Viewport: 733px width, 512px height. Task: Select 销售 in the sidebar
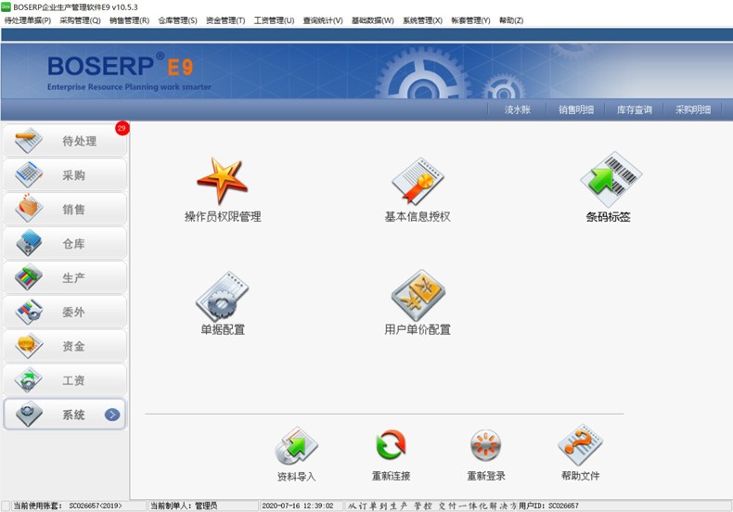[x=65, y=210]
